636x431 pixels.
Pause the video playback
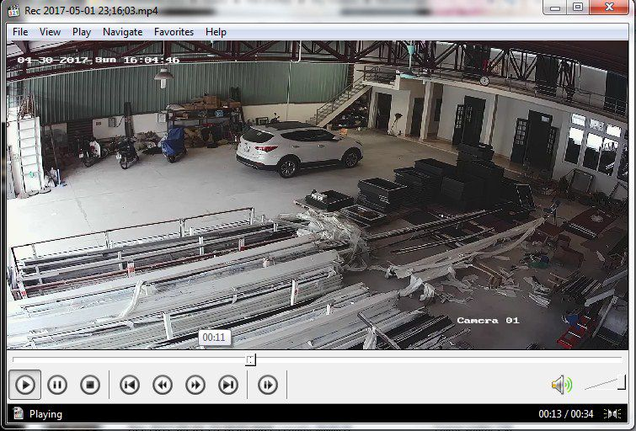tap(57, 386)
